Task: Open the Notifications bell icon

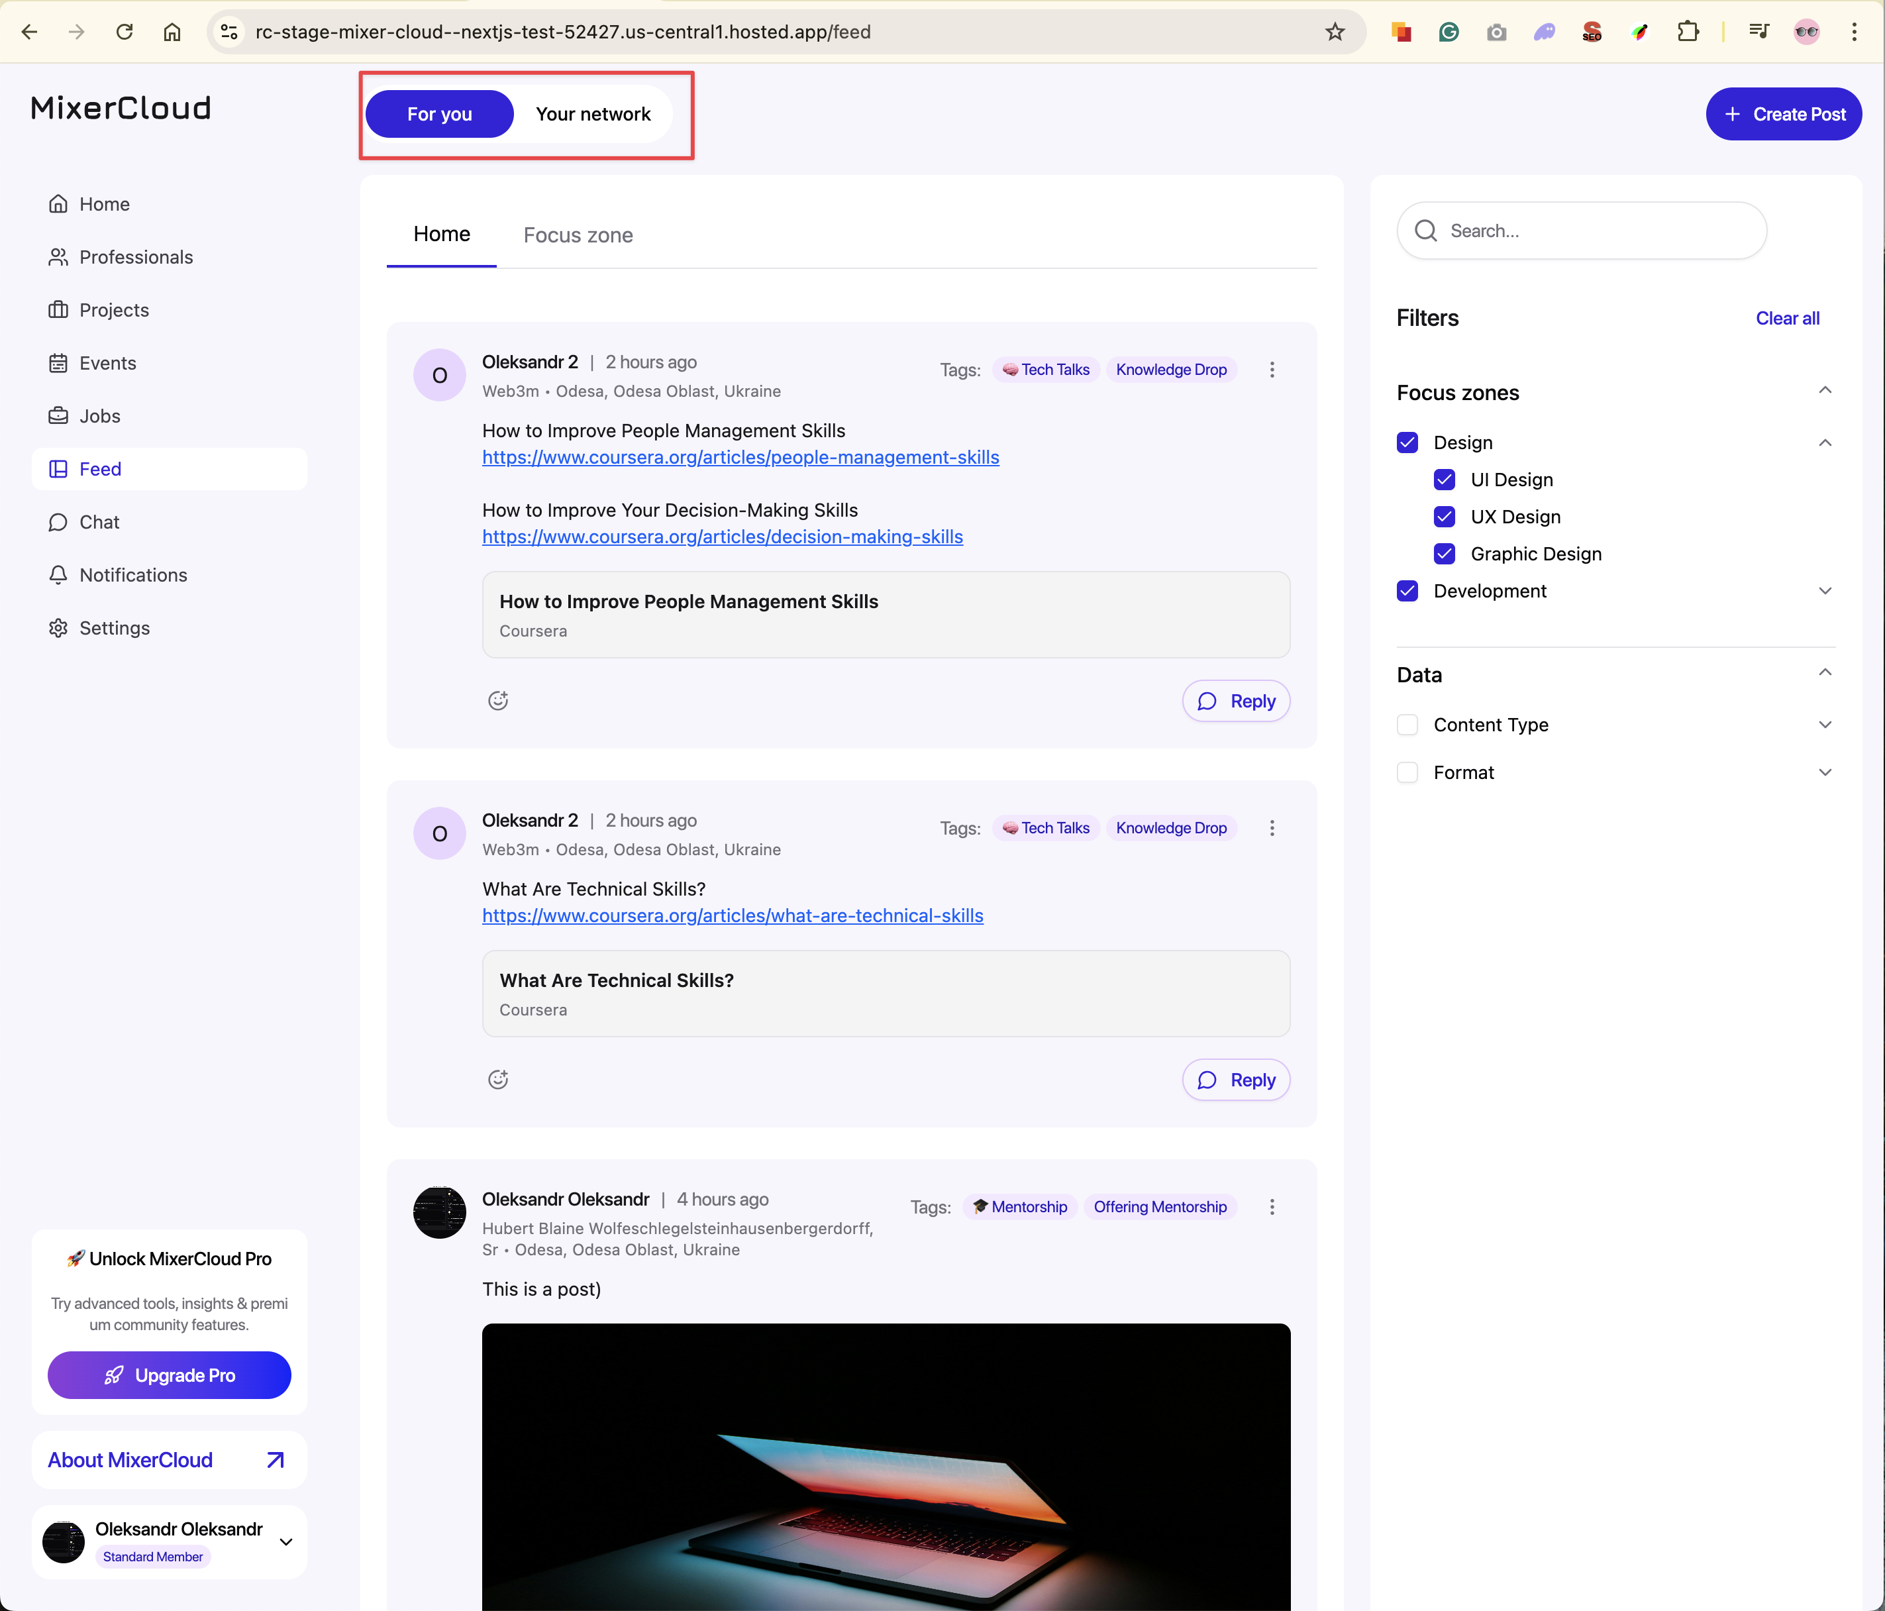Action: [58, 575]
